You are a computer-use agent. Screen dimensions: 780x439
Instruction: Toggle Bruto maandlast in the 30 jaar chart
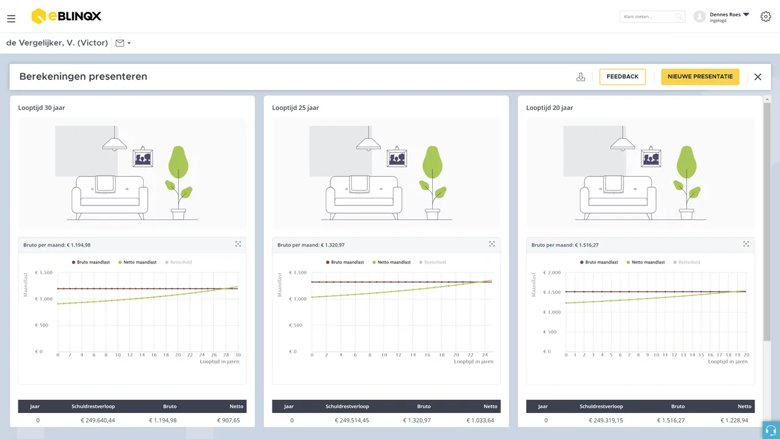click(x=91, y=262)
